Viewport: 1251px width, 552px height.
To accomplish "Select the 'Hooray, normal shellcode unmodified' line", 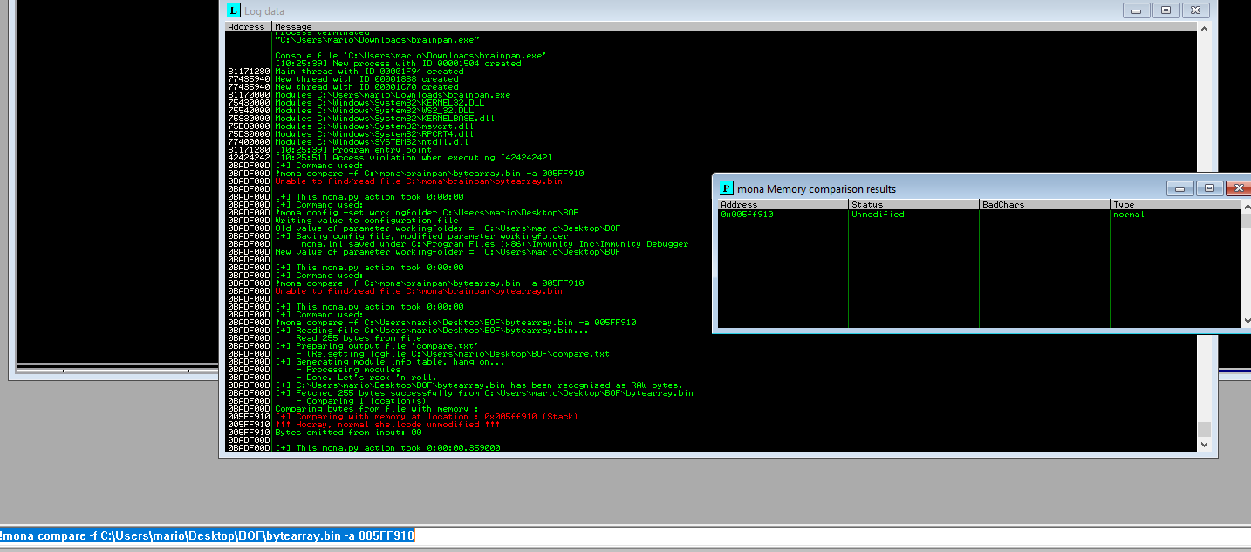I will point(387,425).
